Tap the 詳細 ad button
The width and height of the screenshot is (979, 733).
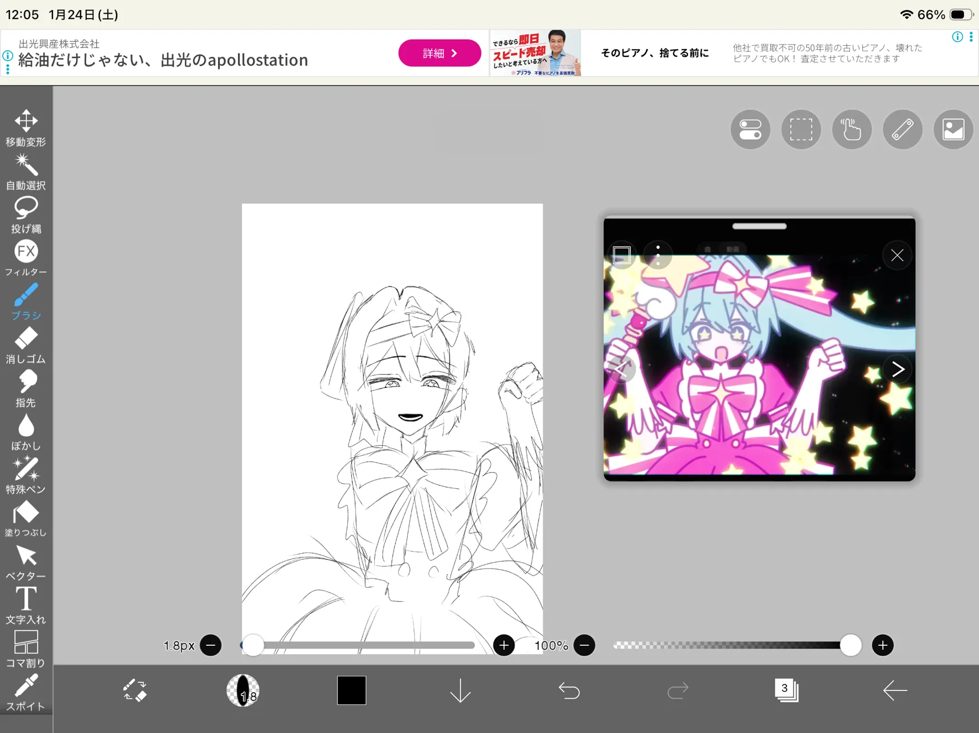tap(440, 53)
